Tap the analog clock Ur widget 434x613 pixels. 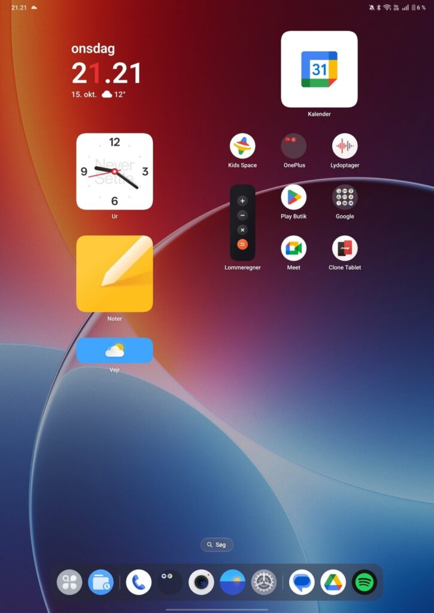[114, 171]
